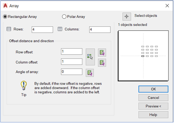Click the 'Select objects' label

tap(146, 16)
